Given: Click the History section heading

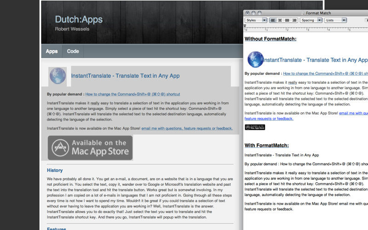Looking at the screenshot, I should click(x=55, y=170).
